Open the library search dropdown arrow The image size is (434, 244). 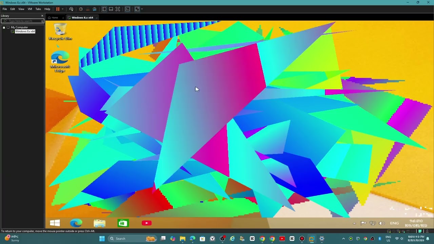click(42, 21)
